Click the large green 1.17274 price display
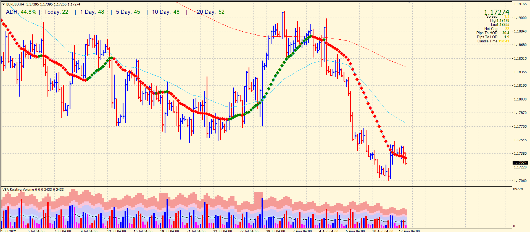The width and height of the screenshot is (530, 232). click(496, 12)
